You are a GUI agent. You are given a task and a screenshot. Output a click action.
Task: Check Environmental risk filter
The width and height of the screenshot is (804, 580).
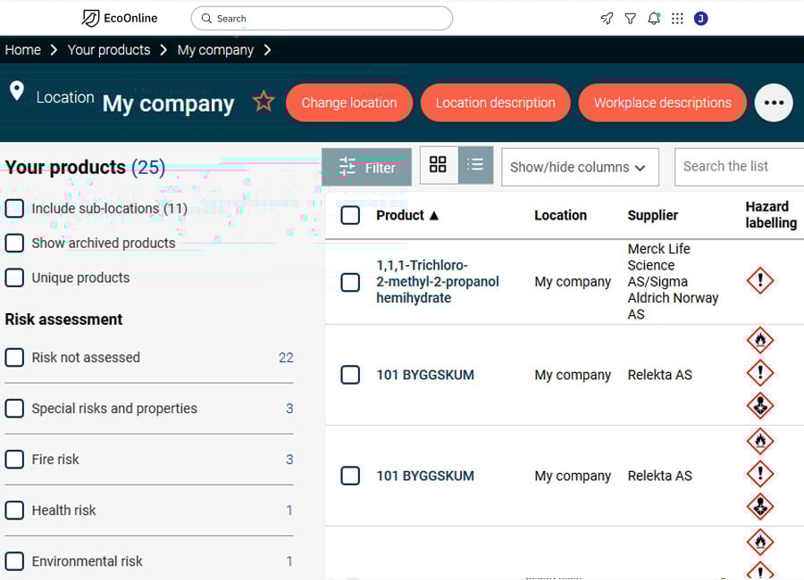14,561
